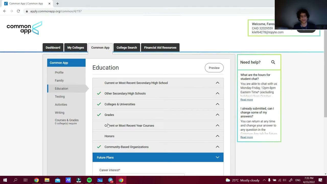Collapse the Future Plans section chevron

click(x=217, y=157)
